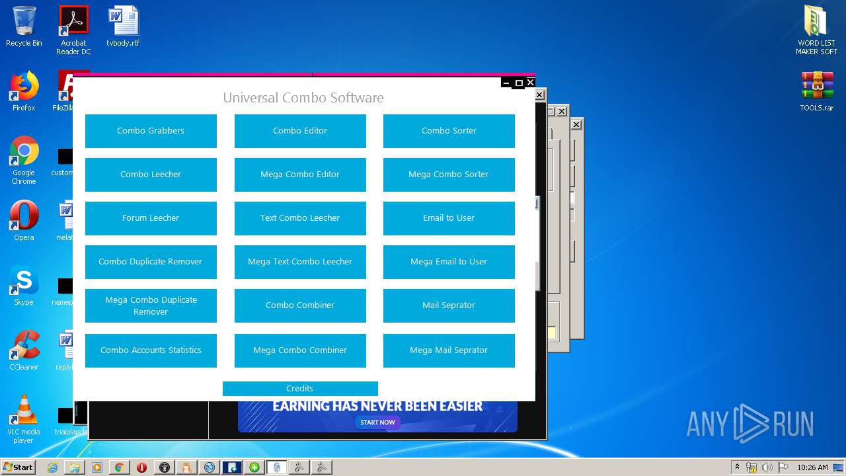Image resolution: width=846 pixels, height=476 pixels.
Task: Open Acrobat Reader DC shortcut
Action: coord(73,30)
